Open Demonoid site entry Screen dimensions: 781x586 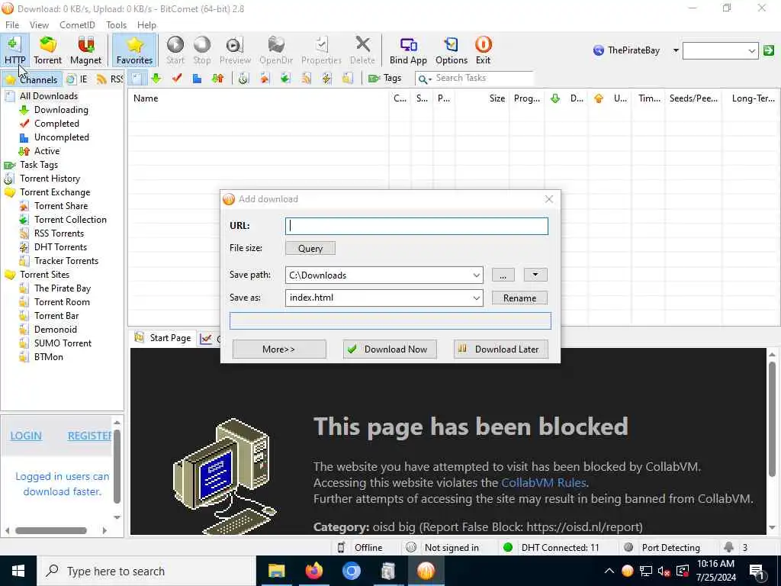click(55, 330)
